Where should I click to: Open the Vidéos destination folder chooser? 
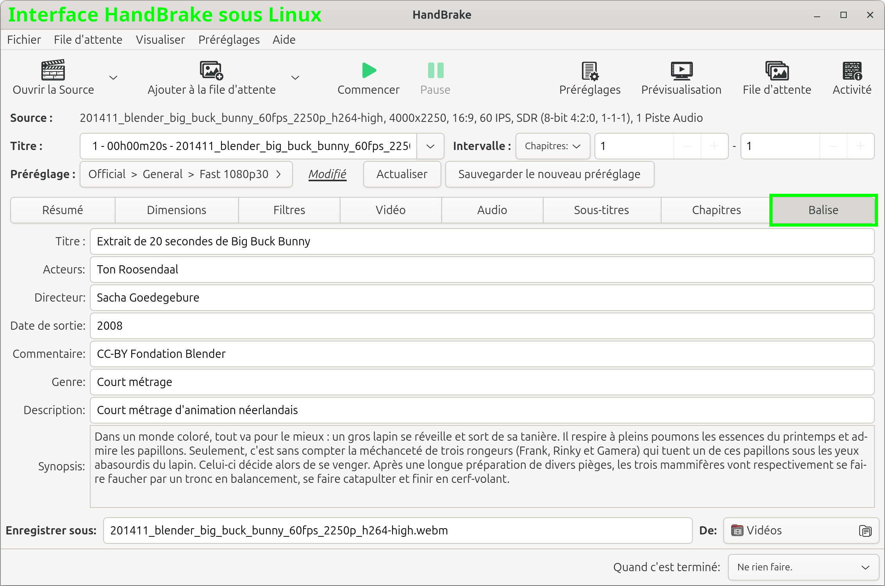(x=801, y=531)
